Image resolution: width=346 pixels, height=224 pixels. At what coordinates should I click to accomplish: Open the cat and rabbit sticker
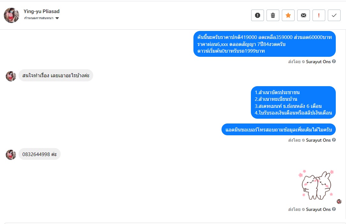316,184
